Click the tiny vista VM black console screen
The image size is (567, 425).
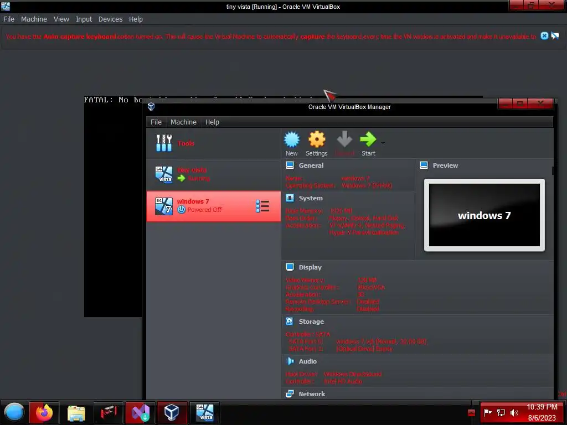pyautogui.click(x=113, y=210)
